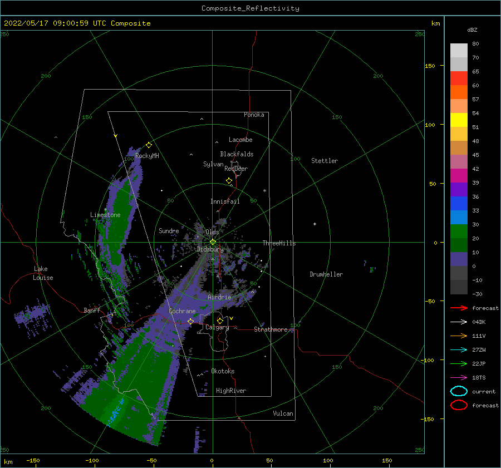
Task: Click the -150 tick on bottom axis
Action: tap(33, 460)
